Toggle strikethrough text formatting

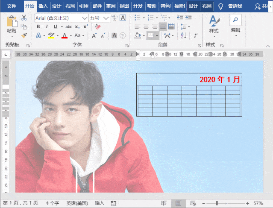click(x=68, y=26)
